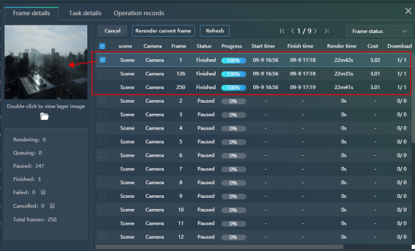Image resolution: width=415 pixels, height=251 pixels.
Task: Switch to the Task details tab
Action: tap(85, 13)
